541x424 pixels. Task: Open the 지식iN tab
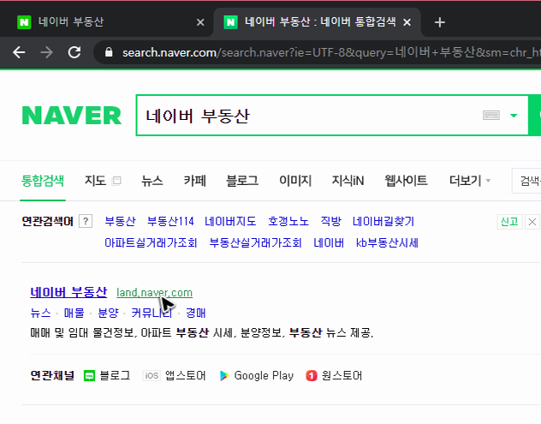coord(348,181)
